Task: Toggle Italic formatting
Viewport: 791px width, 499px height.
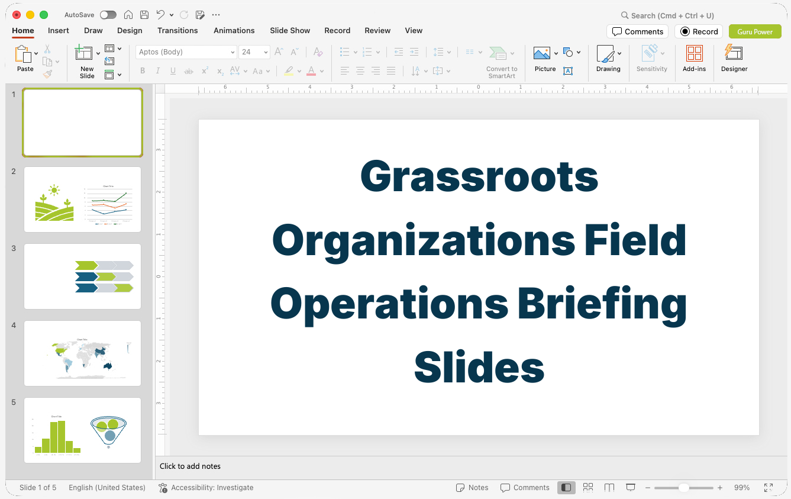Action: (x=158, y=71)
